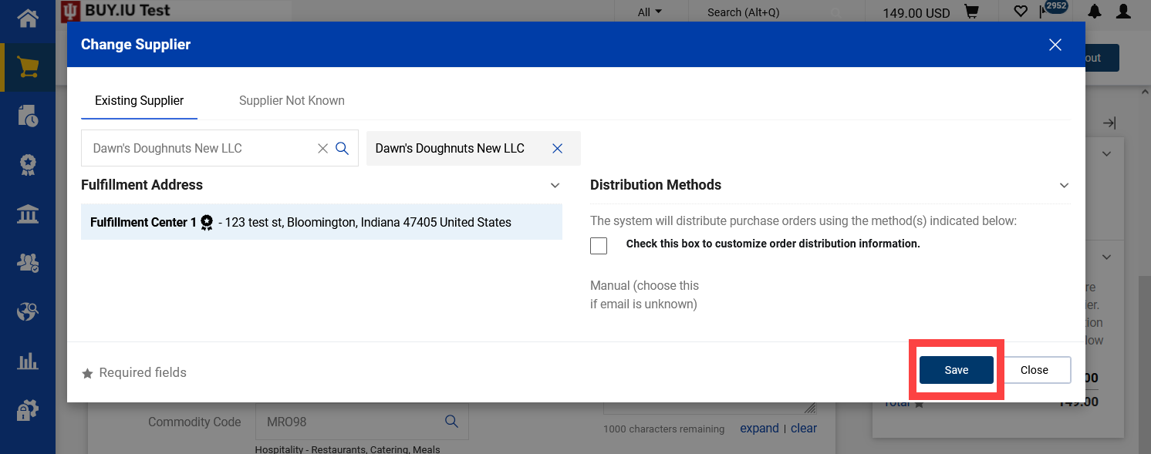Click the supplier search magnifier icon
Image resolution: width=1151 pixels, height=454 pixels.
pyautogui.click(x=343, y=148)
